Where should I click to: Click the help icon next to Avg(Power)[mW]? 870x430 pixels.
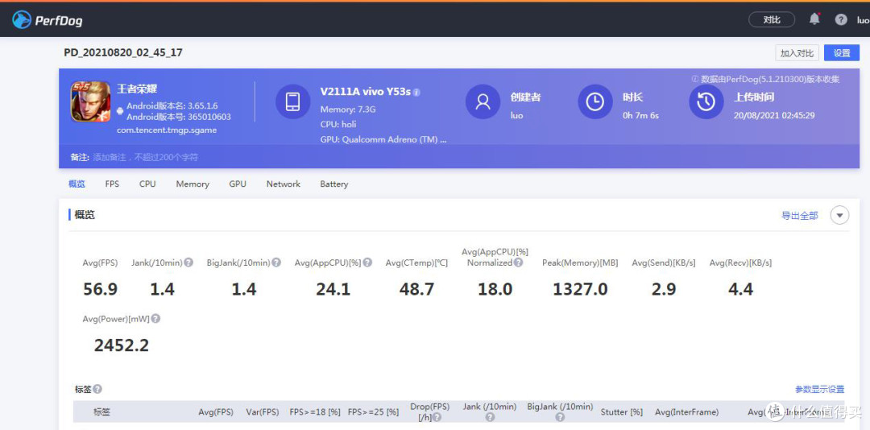pyautogui.click(x=156, y=319)
